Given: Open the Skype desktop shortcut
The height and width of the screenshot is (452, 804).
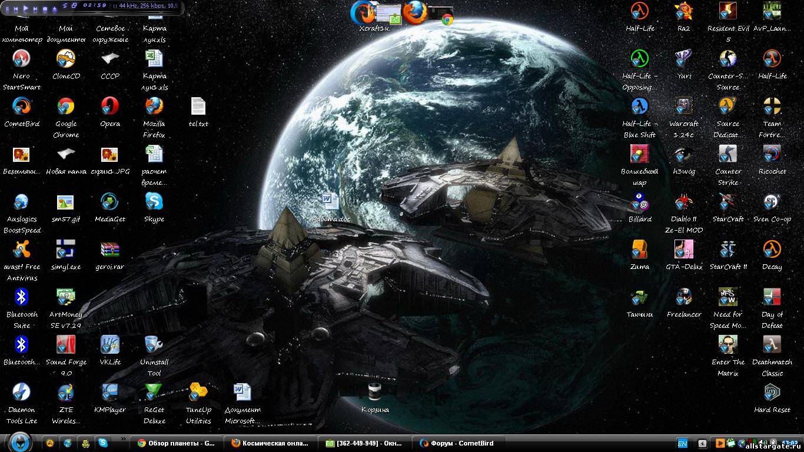Looking at the screenshot, I should tap(154, 202).
